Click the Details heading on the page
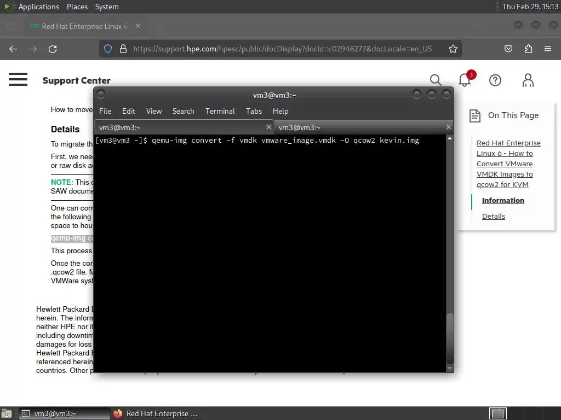Image resolution: width=561 pixels, height=420 pixels. tap(65, 129)
